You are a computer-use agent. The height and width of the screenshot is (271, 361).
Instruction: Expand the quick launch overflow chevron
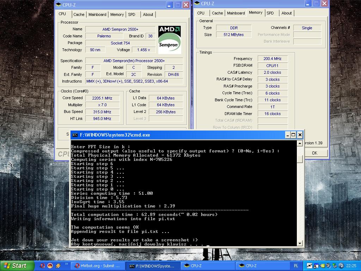click(x=67, y=264)
